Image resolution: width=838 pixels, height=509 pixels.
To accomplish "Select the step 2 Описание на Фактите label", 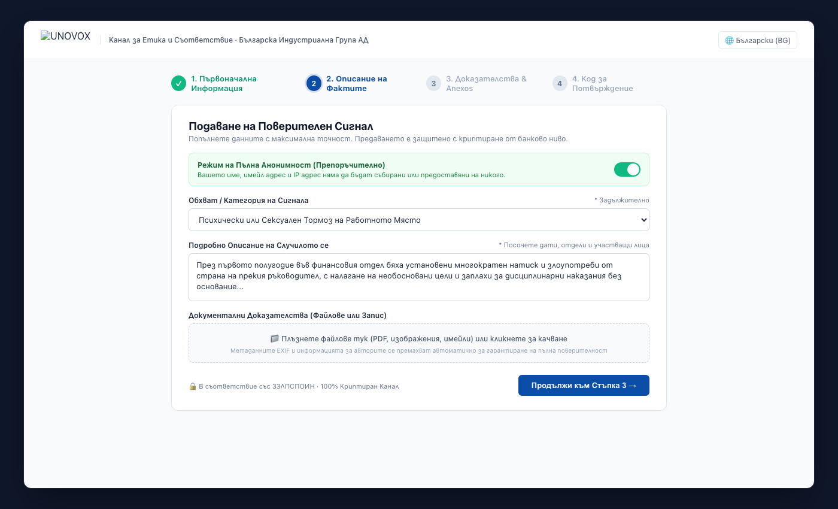I will point(357,83).
